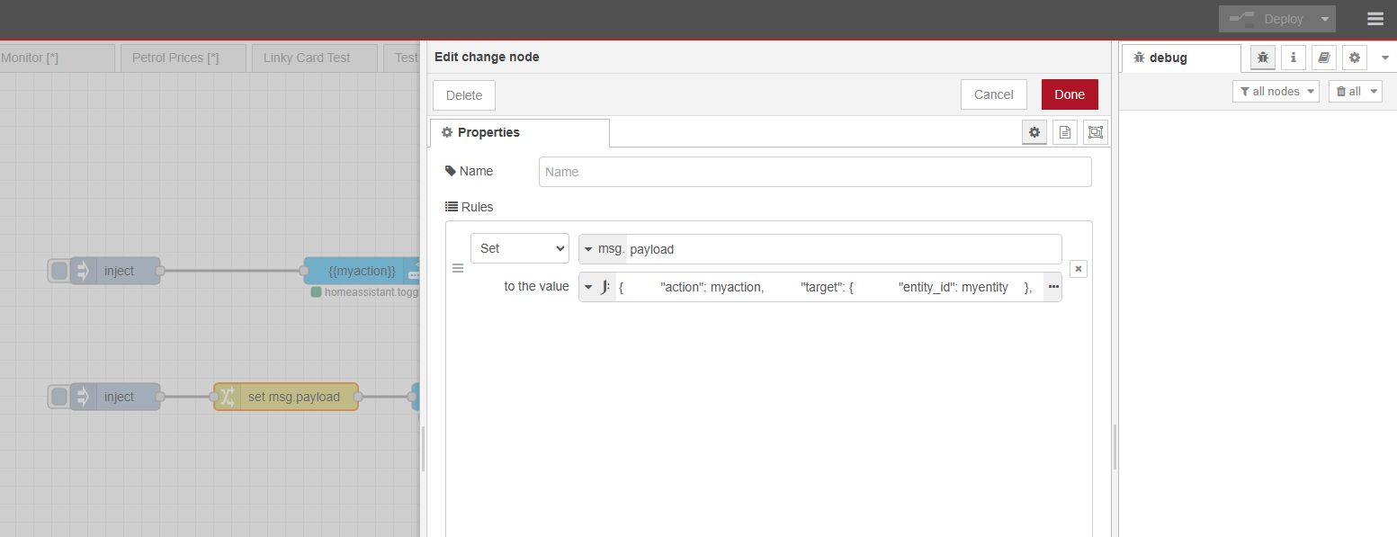This screenshot has width=1397, height=537.
Task: Click the output port of set msg.payload
Action: (358, 397)
